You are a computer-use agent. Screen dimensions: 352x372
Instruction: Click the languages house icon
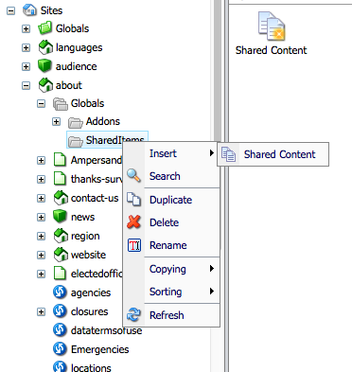tap(45, 47)
